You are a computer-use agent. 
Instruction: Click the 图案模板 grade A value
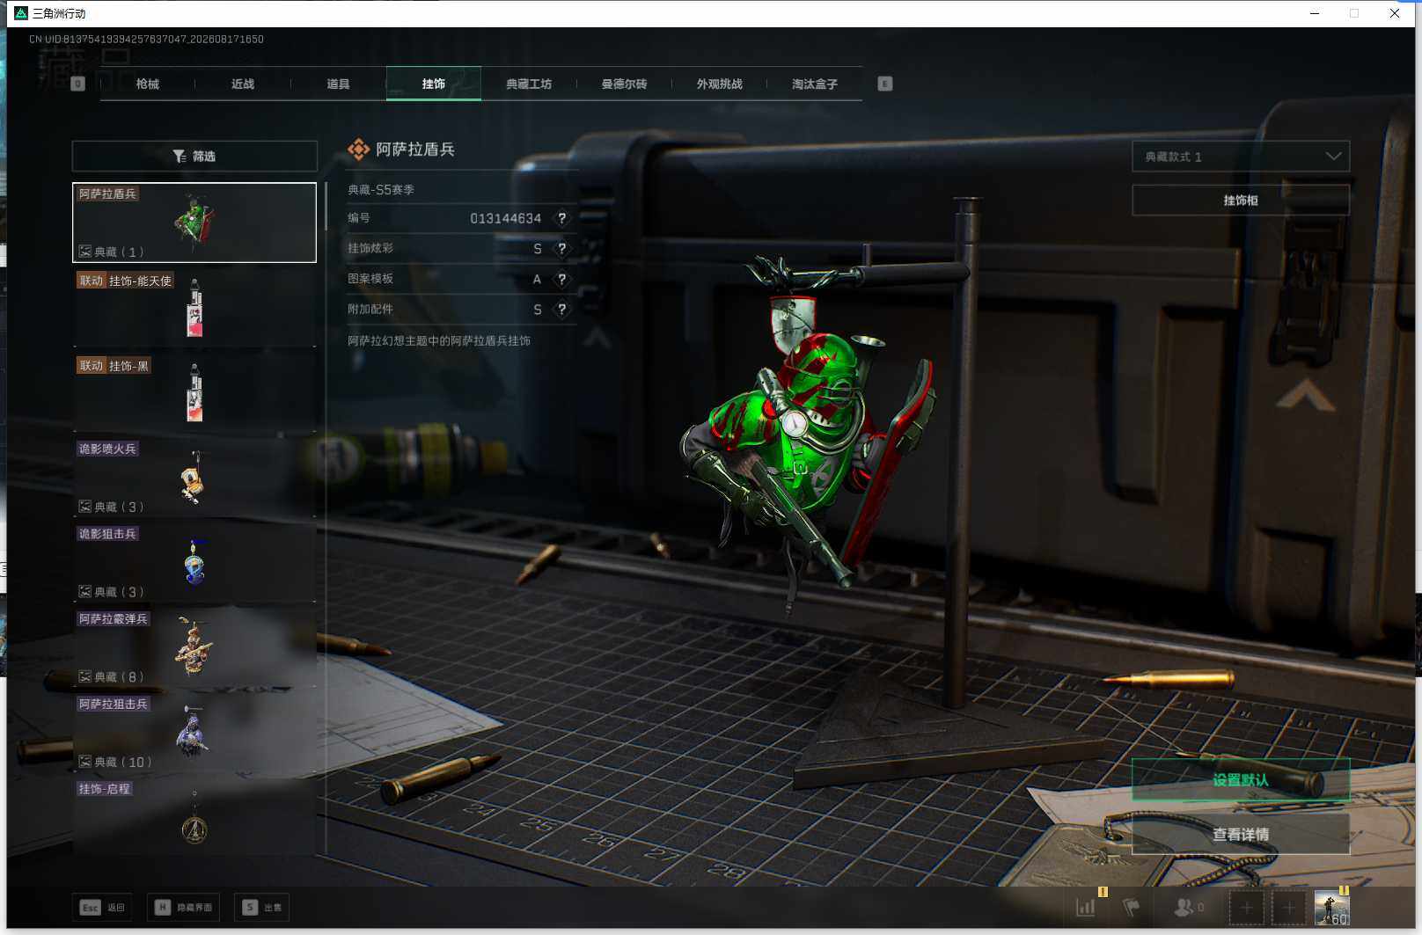tap(537, 279)
